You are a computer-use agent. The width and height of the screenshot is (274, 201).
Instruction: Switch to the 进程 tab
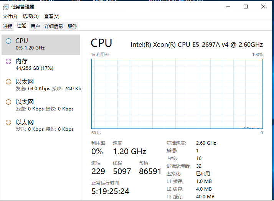[x=8, y=26]
